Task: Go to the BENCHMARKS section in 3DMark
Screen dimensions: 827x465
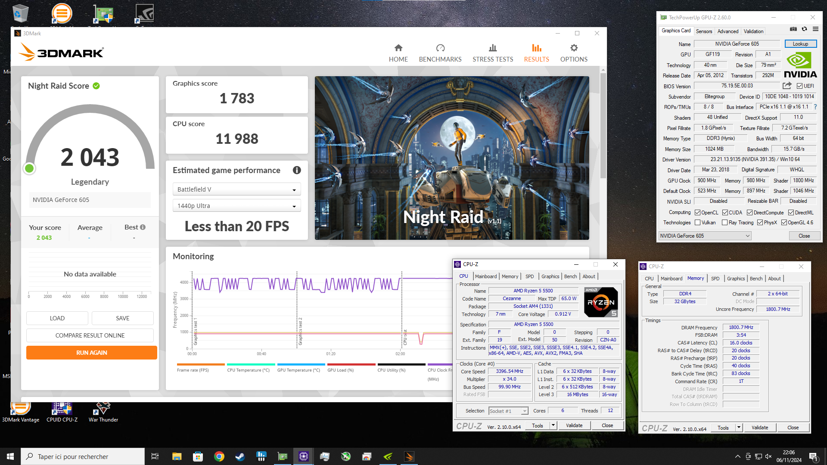Action: tap(440, 53)
